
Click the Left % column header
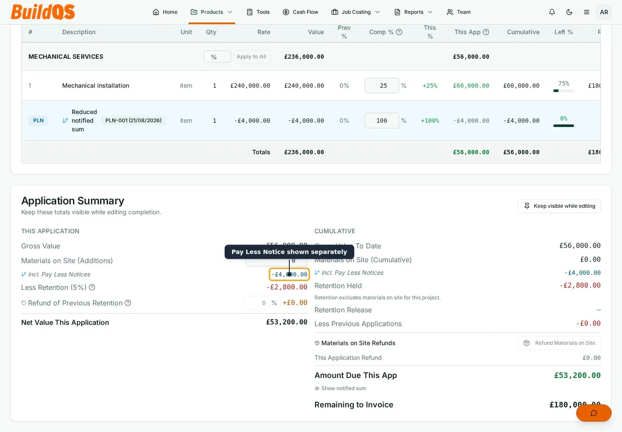click(x=564, y=32)
